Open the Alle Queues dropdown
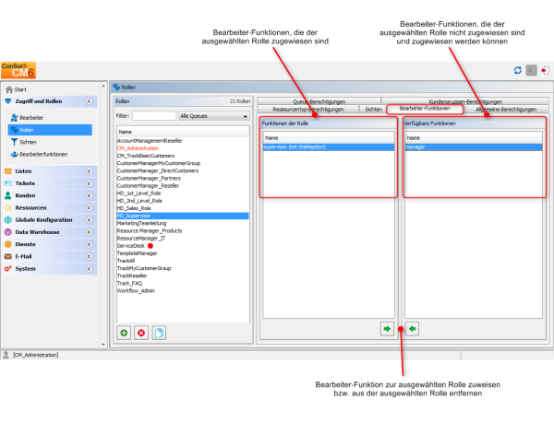554x422 pixels. point(214,116)
